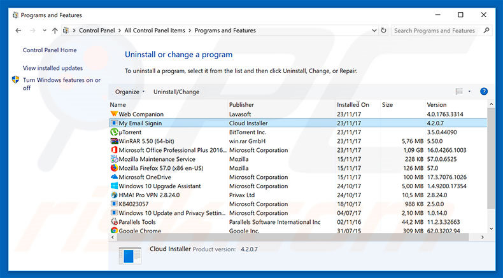This screenshot has width=503, height=278.
Task: Click Privax Ltd publisher cell
Action: click(x=242, y=195)
